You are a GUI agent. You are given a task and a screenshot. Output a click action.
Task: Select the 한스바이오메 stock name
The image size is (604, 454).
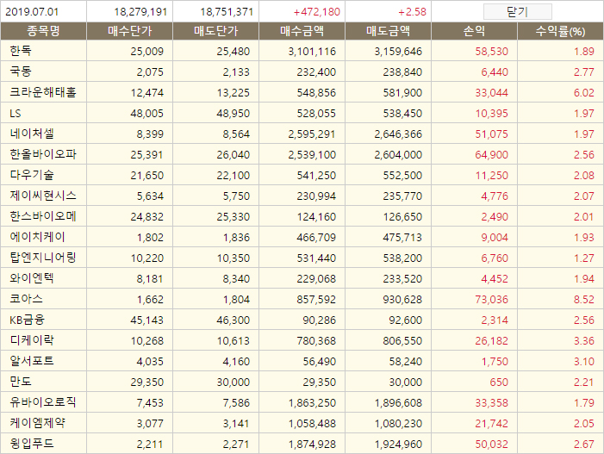(x=43, y=216)
